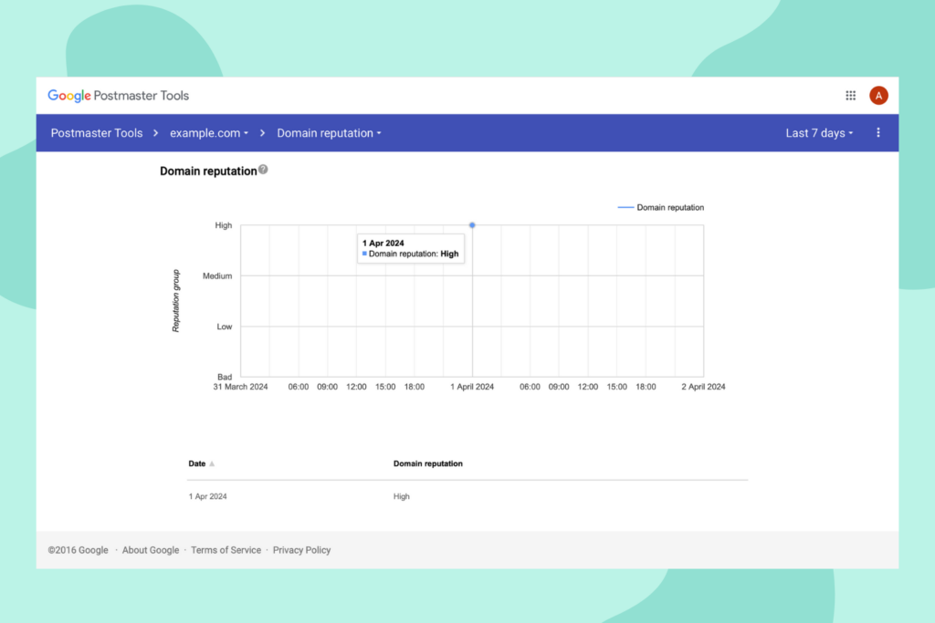
Task: Open the three-dot more options menu
Action: [878, 133]
